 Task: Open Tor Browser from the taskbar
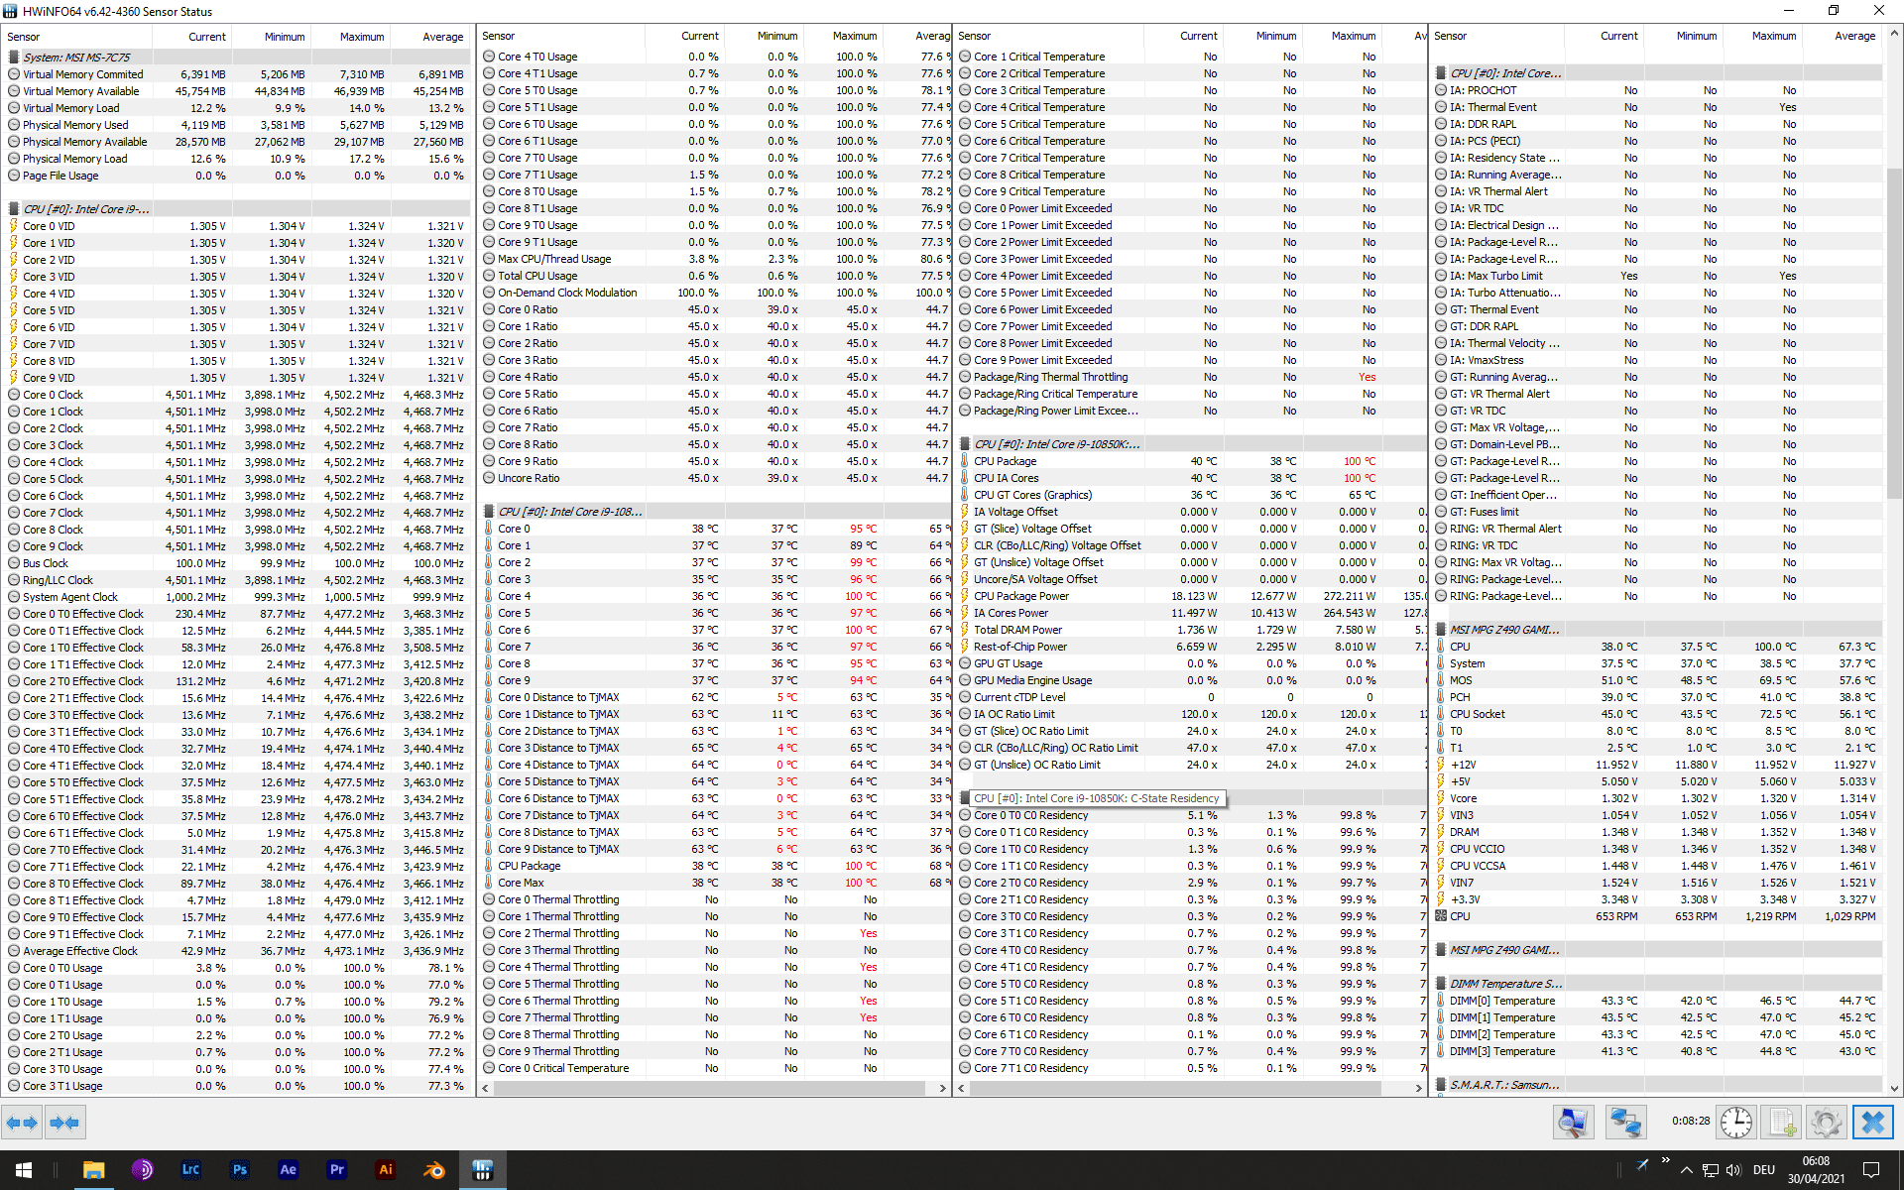[x=142, y=1170]
